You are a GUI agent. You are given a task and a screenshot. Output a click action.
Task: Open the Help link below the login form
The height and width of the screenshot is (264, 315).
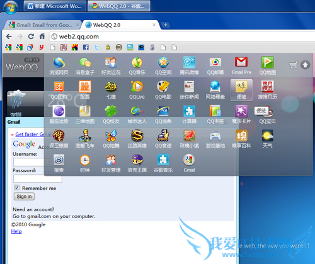click(16, 231)
